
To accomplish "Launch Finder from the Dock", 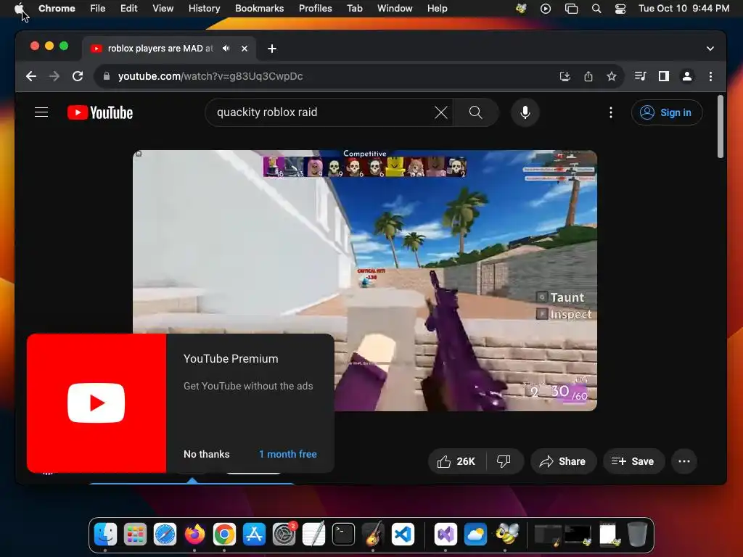I will (x=105, y=535).
